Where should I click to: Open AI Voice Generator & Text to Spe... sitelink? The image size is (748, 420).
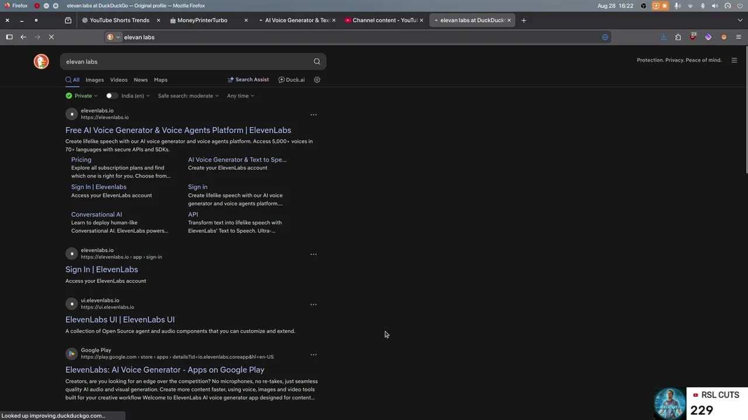[237, 160]
